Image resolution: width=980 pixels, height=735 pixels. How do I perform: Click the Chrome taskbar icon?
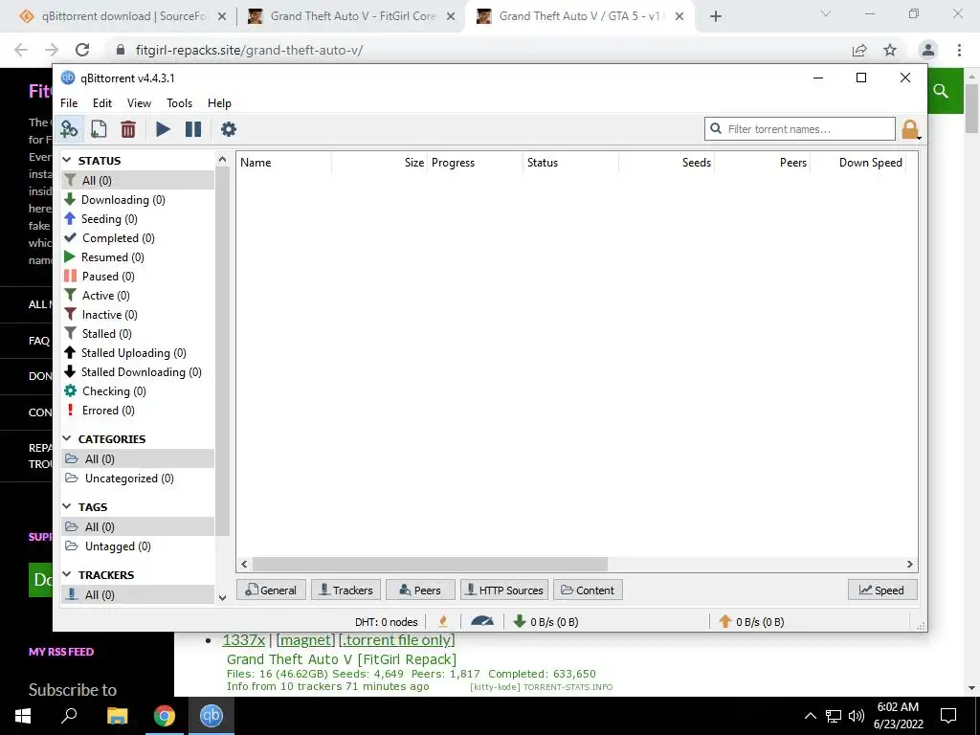point(165,716)
